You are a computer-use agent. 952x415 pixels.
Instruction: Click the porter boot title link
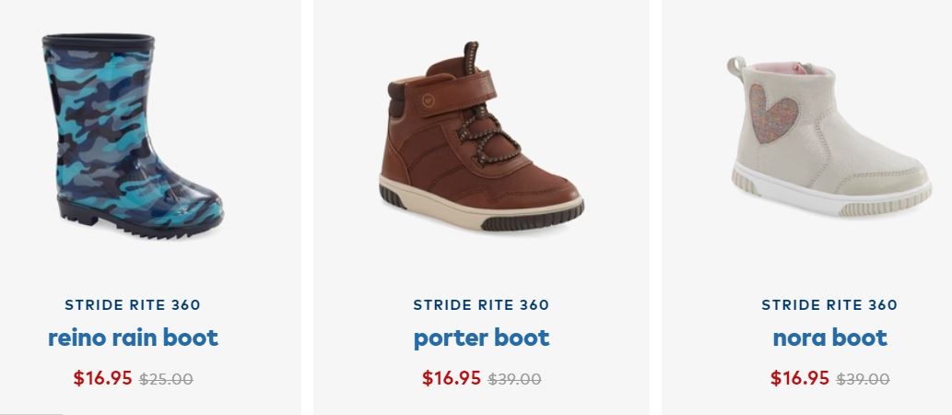481,338
